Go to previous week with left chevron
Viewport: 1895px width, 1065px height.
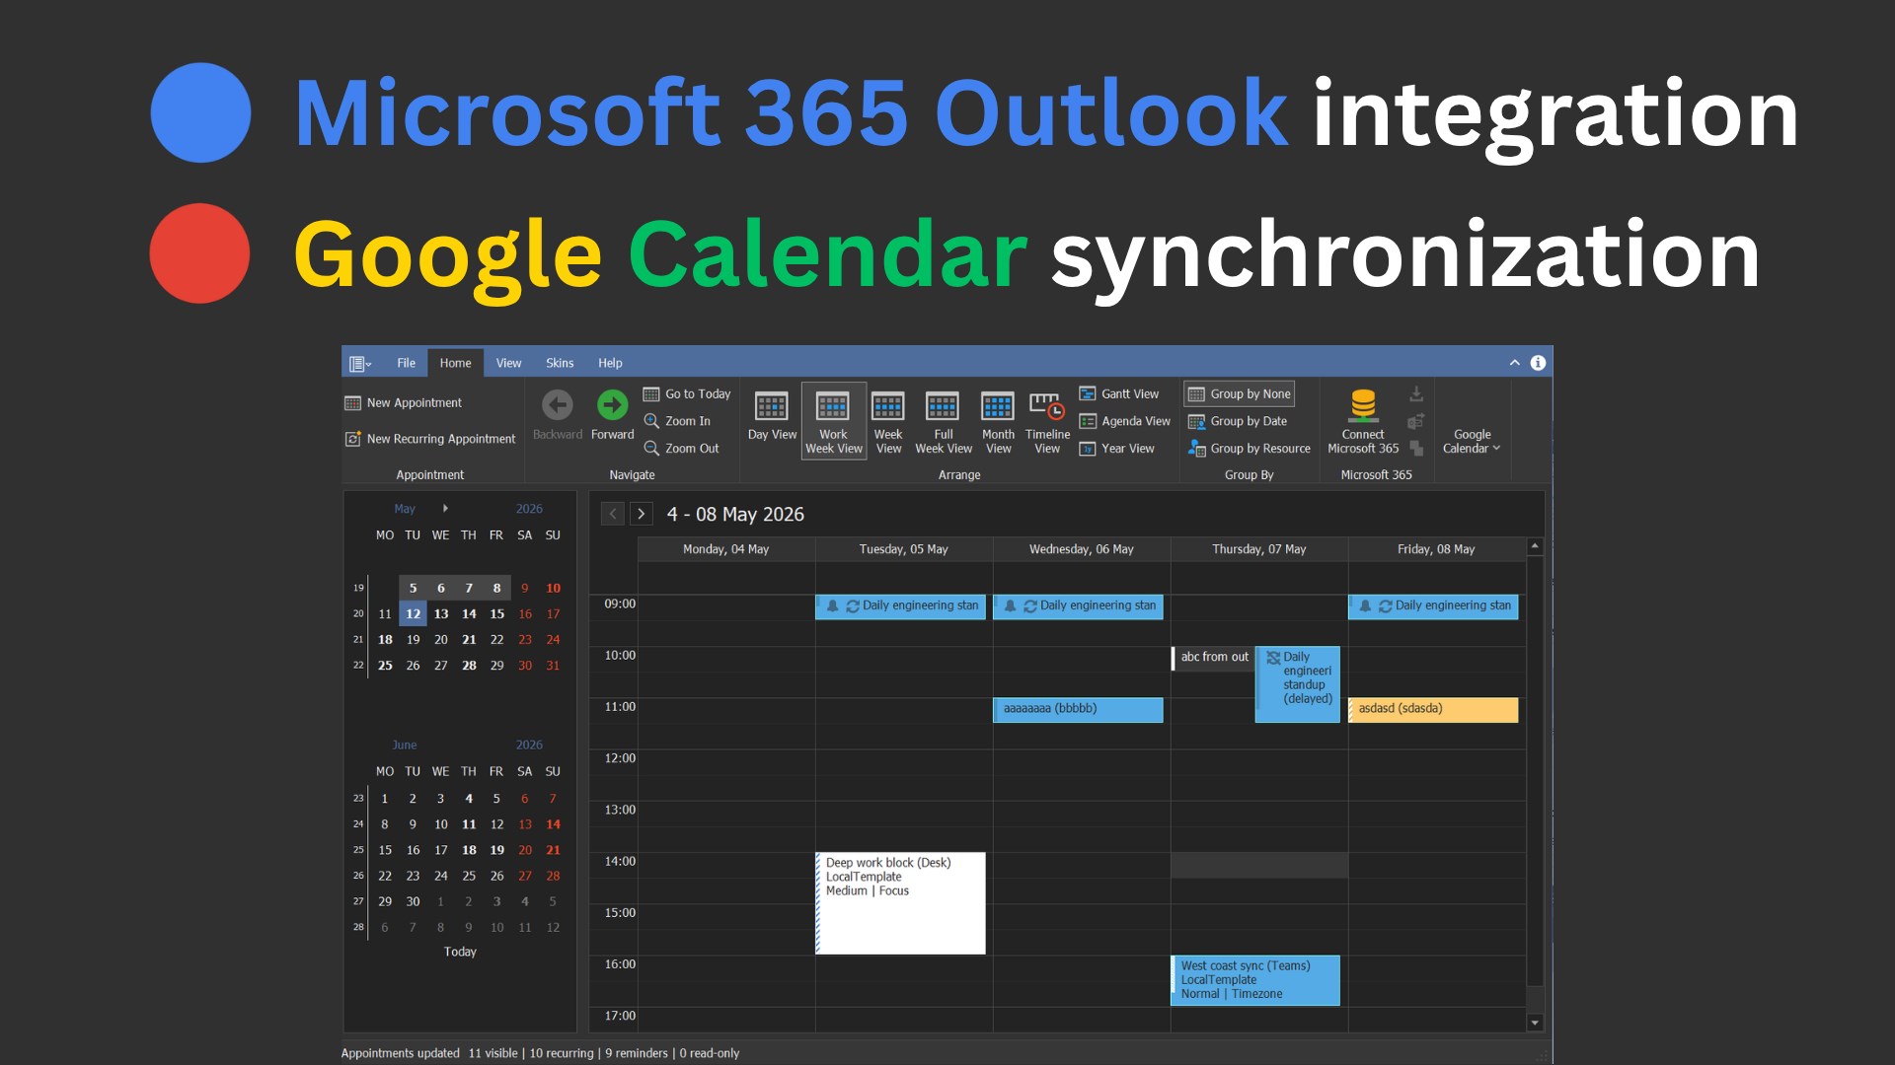(613, 514)
